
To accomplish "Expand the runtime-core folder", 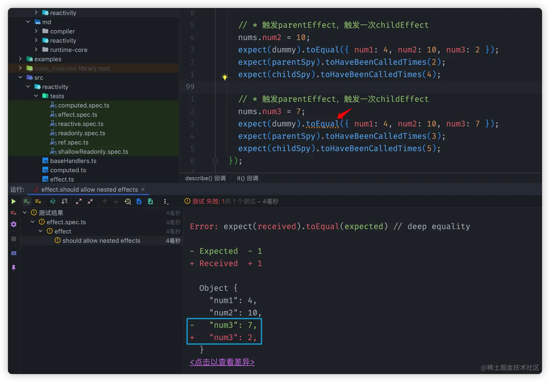I will (36, 50).
